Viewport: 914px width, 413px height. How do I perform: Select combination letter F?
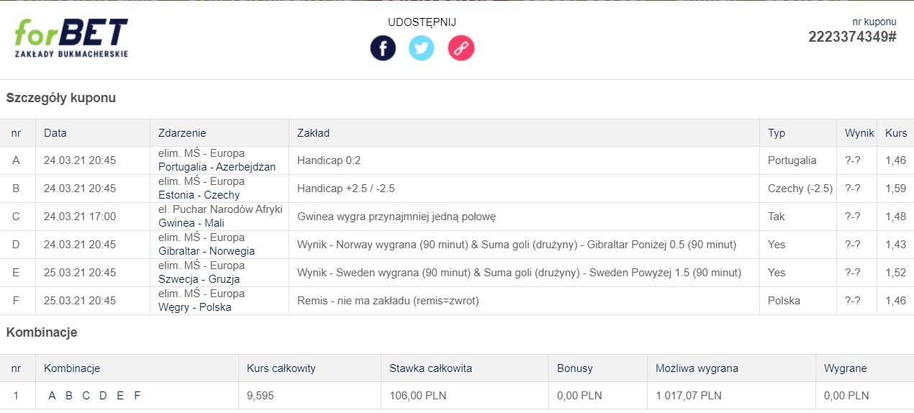(x=137, y=396)
